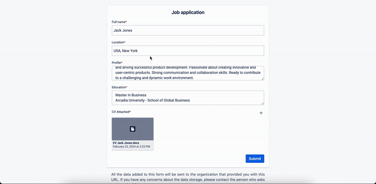The width and height of the screenshot is (376, 184).
Task: Grab the Education textarea resize handle
Action: click(263, 103)
